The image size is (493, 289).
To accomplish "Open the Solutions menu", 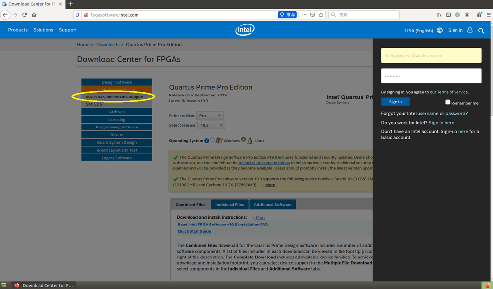I will point(43,30).
